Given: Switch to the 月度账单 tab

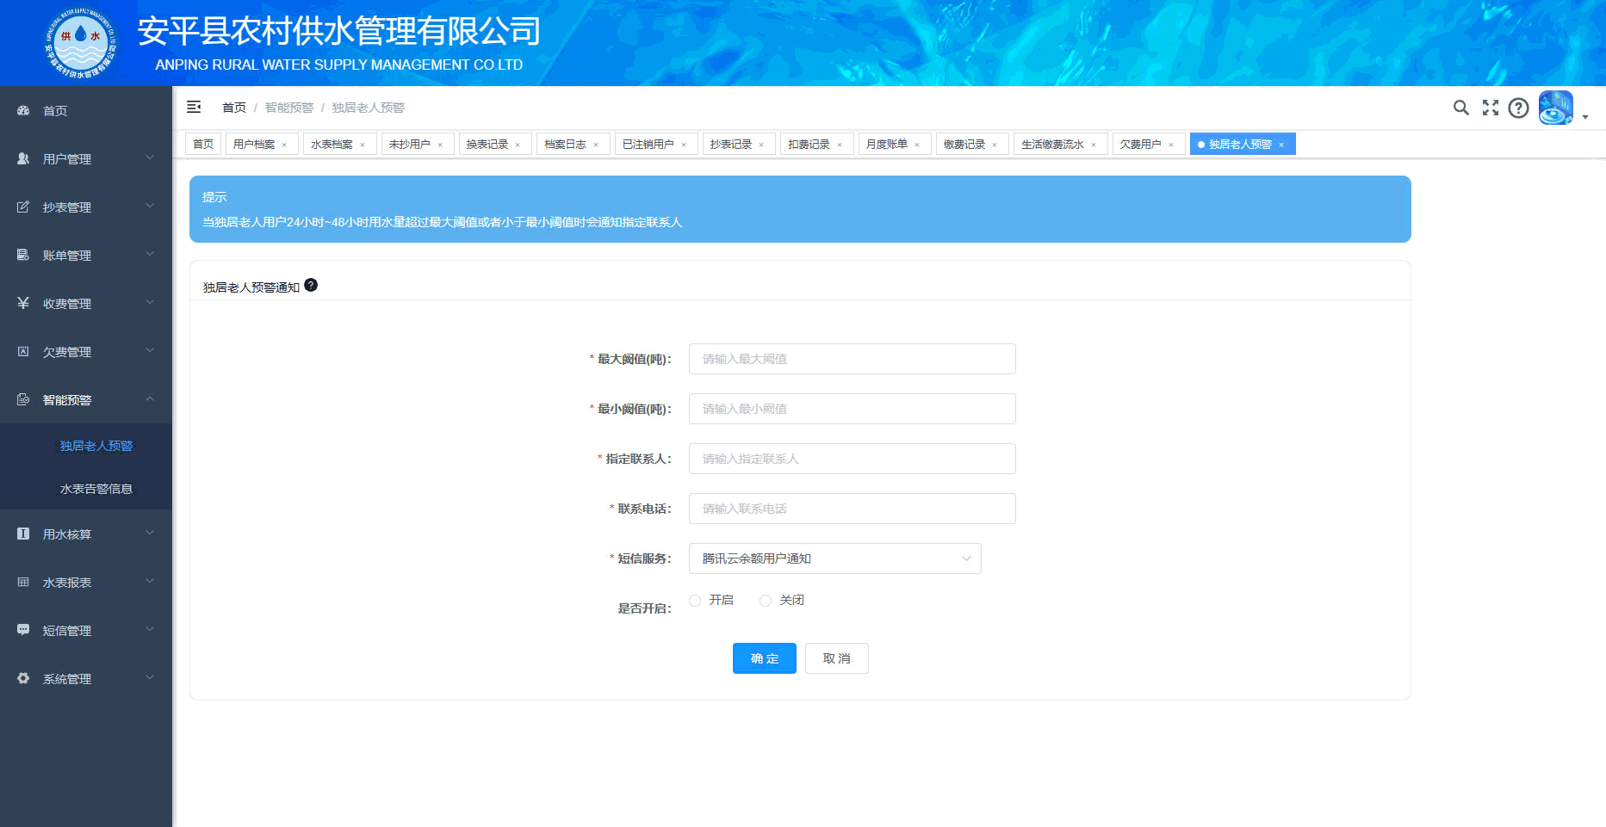Looking at the screenshot, I should (x=886, y=144).
